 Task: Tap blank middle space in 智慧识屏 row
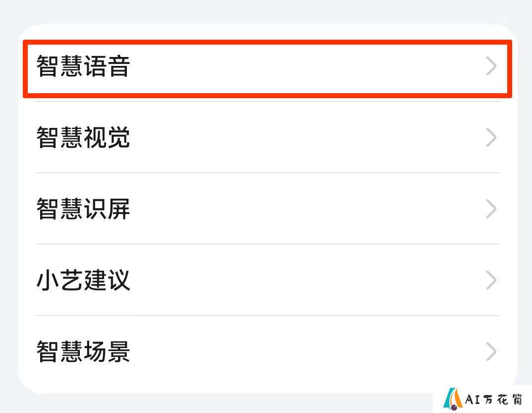(305, 209)
